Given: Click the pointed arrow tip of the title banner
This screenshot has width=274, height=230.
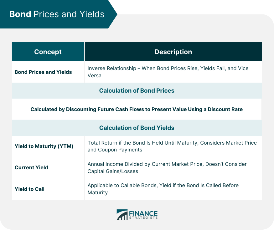Looking at the screenshot, I should tap(115, 14).
